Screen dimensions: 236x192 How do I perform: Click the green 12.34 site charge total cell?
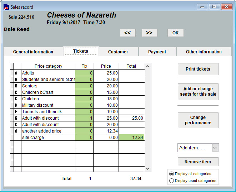click(x=131, y=138)
